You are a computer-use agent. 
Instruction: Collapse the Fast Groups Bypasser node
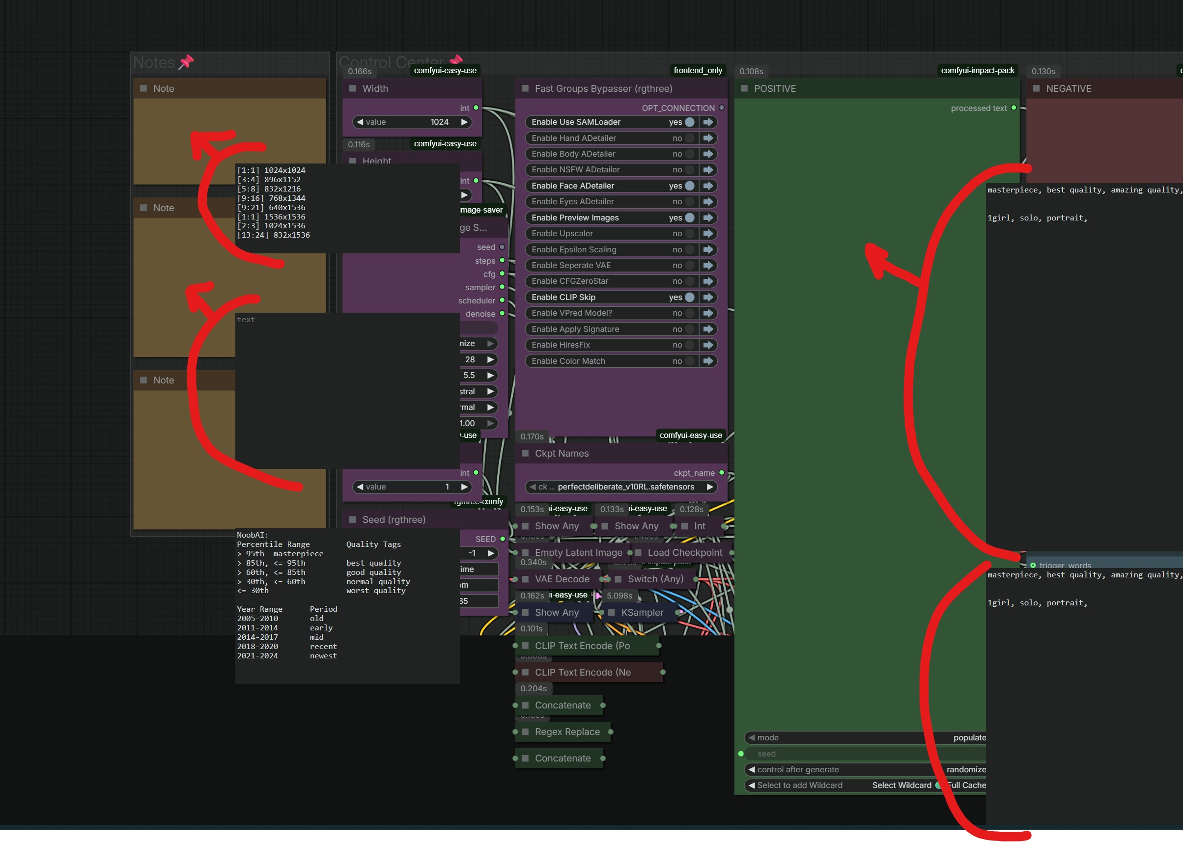(525, 89)
